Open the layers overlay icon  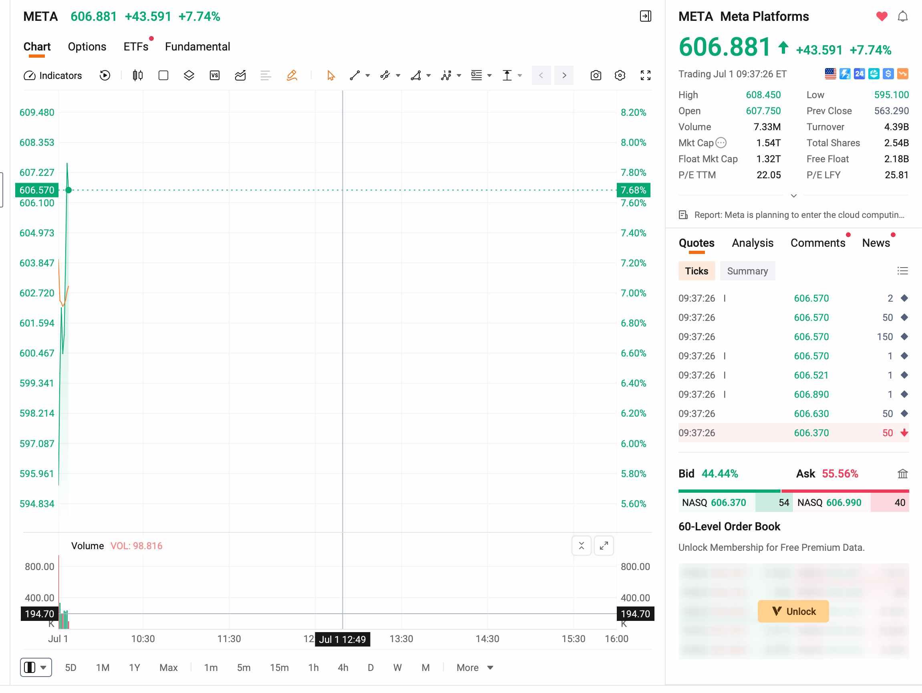coord(189,75)
